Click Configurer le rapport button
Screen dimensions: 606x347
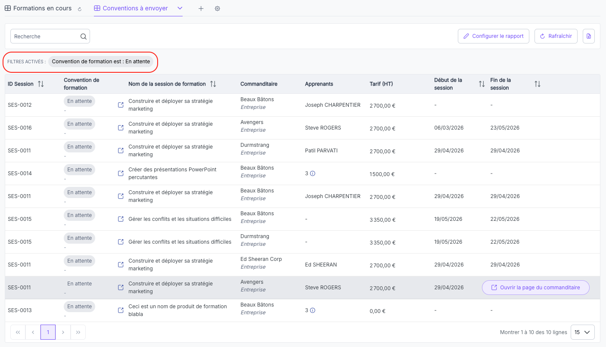(x=494, y=36)
